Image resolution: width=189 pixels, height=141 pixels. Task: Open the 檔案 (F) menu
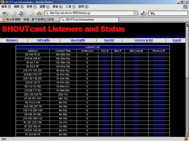6,7
